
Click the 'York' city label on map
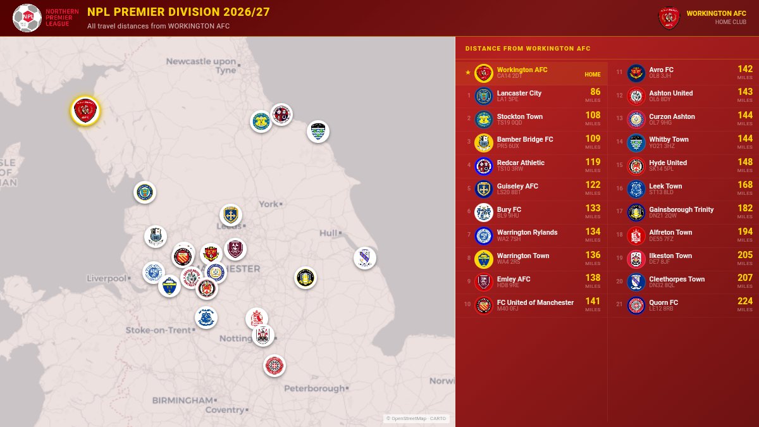click(268, 204)
